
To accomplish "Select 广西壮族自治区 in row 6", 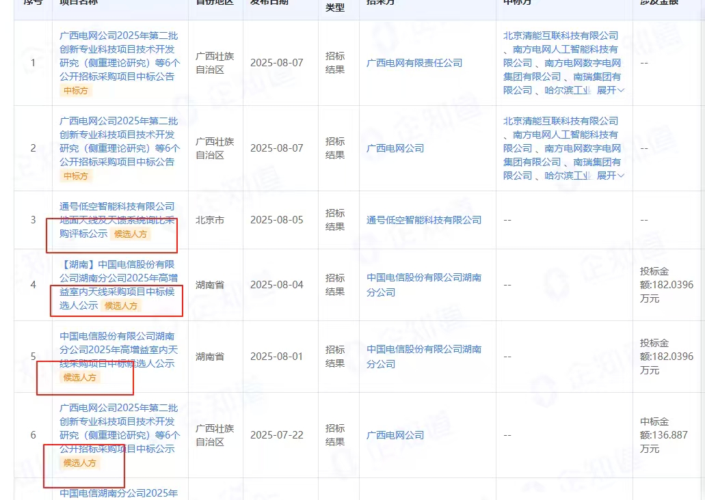I will tap(215, 435).
